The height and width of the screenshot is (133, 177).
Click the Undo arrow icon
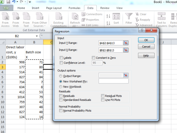click(x=14, y=2)
